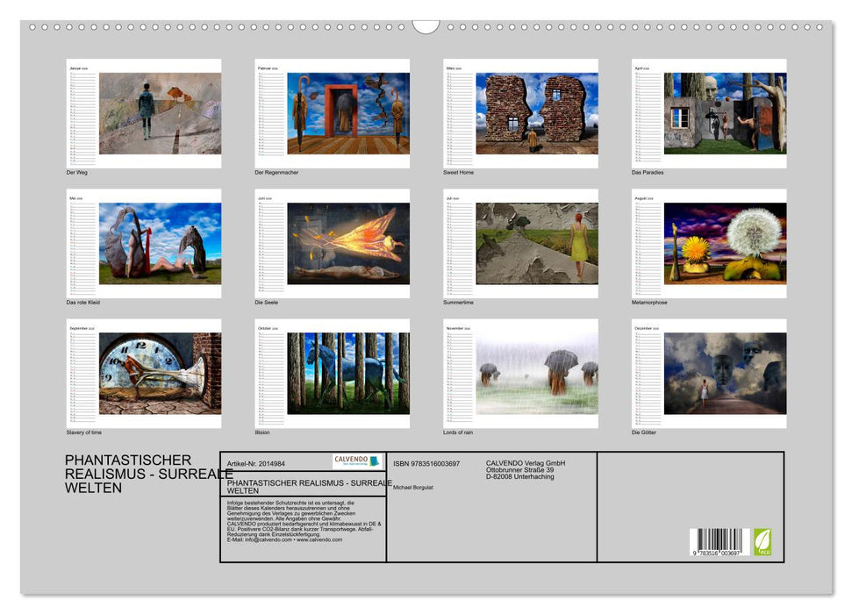The height and width of the screenshot is (614, 852).
Task: Click the 'Das rote Kleid' May thumbnail
Action: pos(160,244)
